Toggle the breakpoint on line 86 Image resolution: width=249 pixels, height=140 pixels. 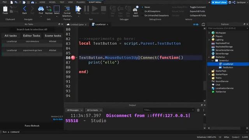coord(73,58)
